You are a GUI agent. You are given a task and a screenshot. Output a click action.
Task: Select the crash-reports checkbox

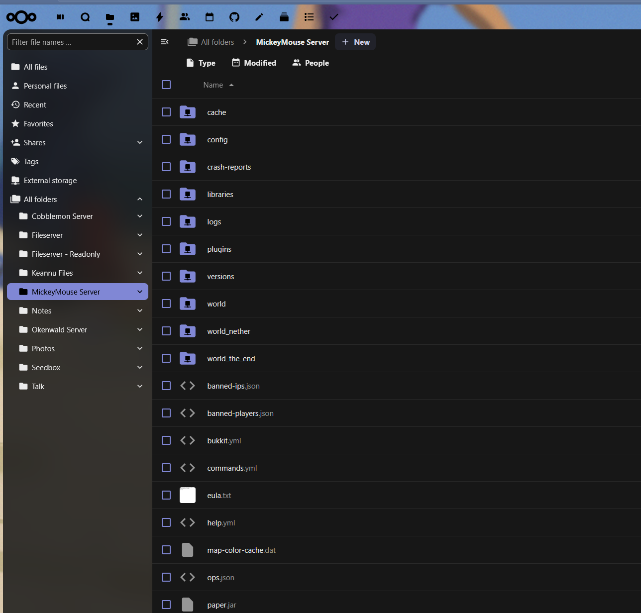click(x=166, y=167)
